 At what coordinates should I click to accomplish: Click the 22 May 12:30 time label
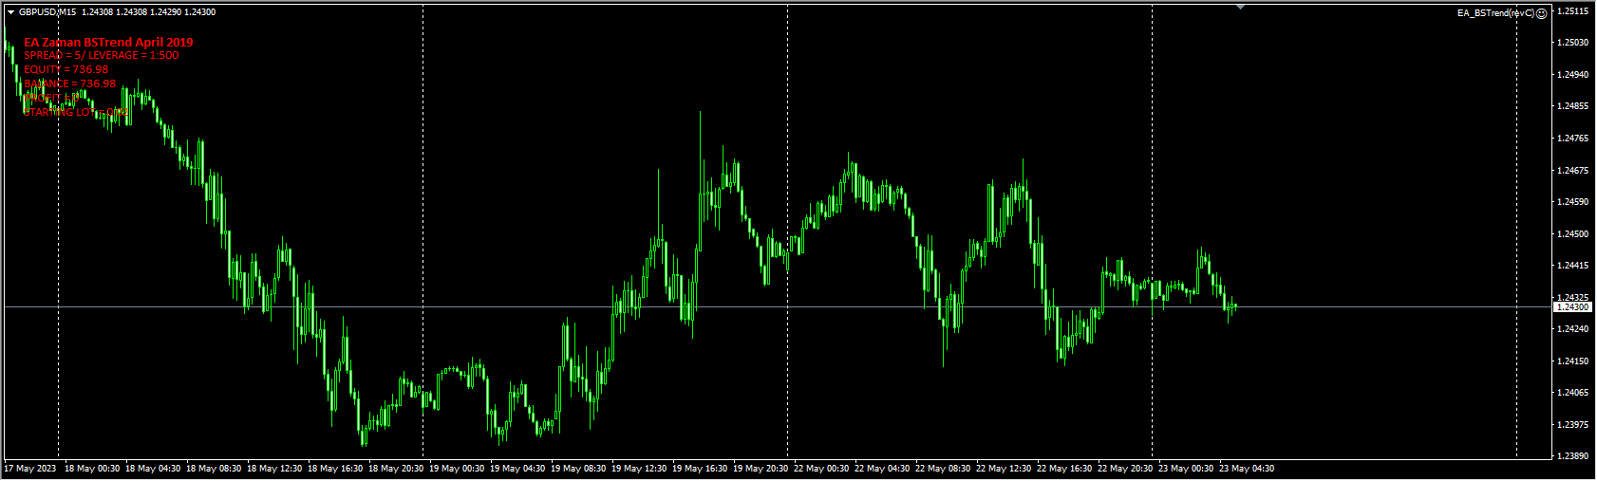(x=1004, y=469)
